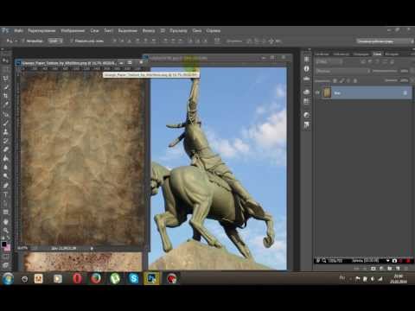The image size is (415, 311).
Task: Select the Brush tool
Action: click(x=5, y=123)
